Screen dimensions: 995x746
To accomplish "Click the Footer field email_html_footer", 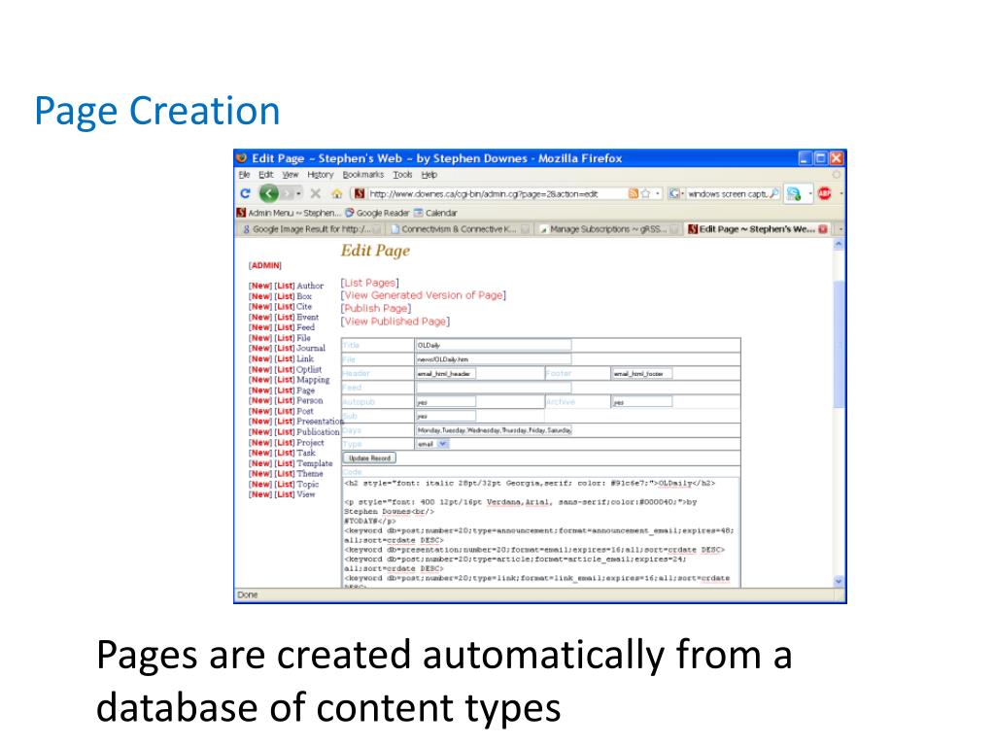I will (641, 373).
